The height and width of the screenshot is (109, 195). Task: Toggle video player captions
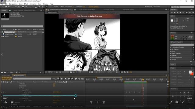coord(12,102)
